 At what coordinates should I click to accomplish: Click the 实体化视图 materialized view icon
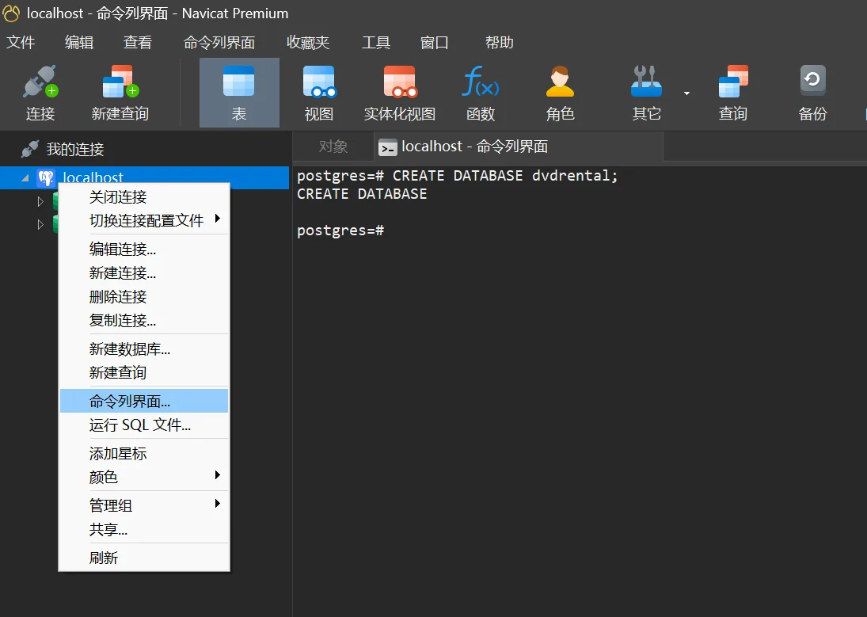click(400, 93)
